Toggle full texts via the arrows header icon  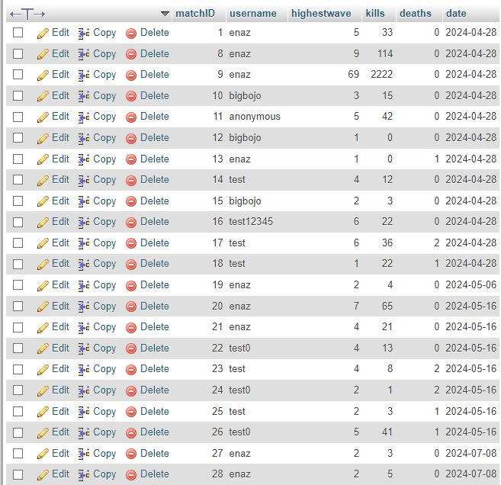point(27,14)
